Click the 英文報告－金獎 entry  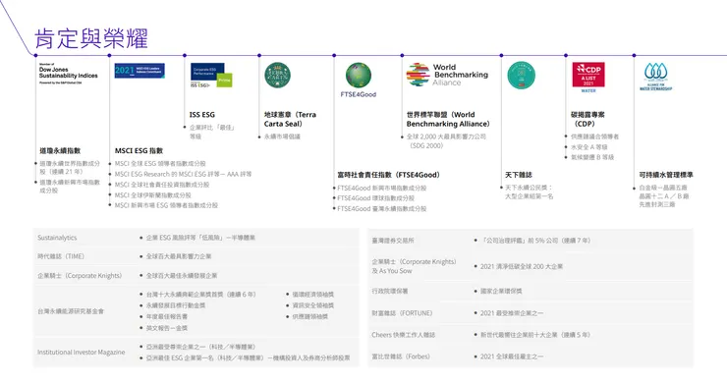click(166, 328)
